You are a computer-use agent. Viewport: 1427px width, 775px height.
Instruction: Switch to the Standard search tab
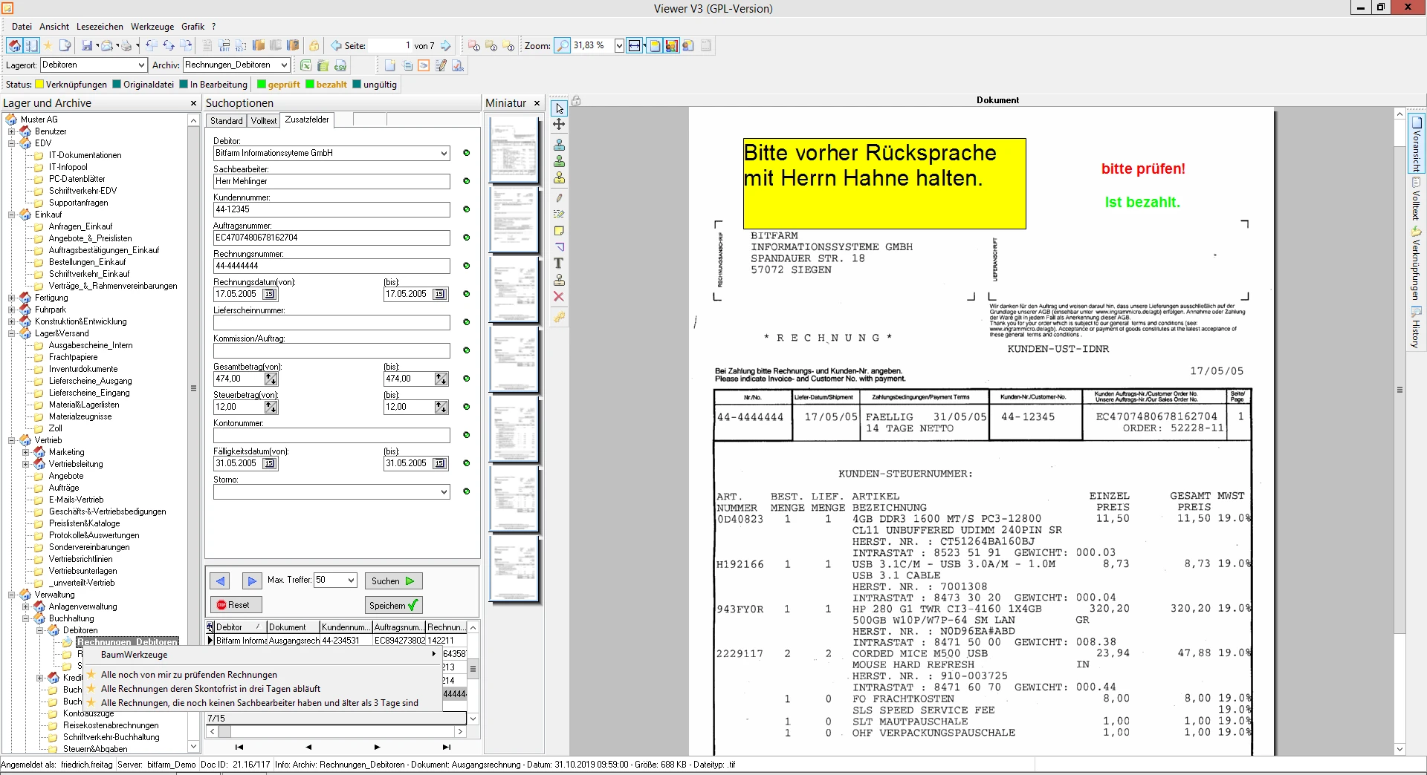pyautogui.click(x=226, y=121)
